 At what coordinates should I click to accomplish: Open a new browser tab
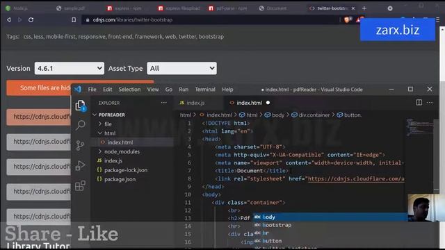pyautogui.click(x=364, y=8)
